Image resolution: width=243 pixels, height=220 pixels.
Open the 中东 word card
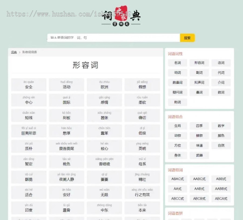104,208
